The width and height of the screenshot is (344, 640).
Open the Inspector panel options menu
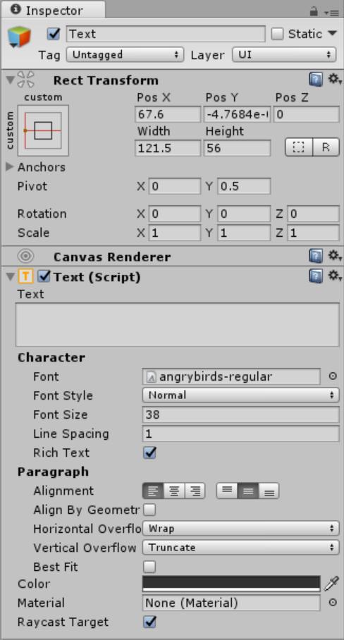pos(331,12)
